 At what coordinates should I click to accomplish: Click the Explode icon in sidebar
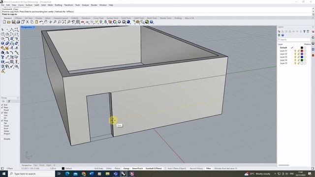tap(7, 48)
